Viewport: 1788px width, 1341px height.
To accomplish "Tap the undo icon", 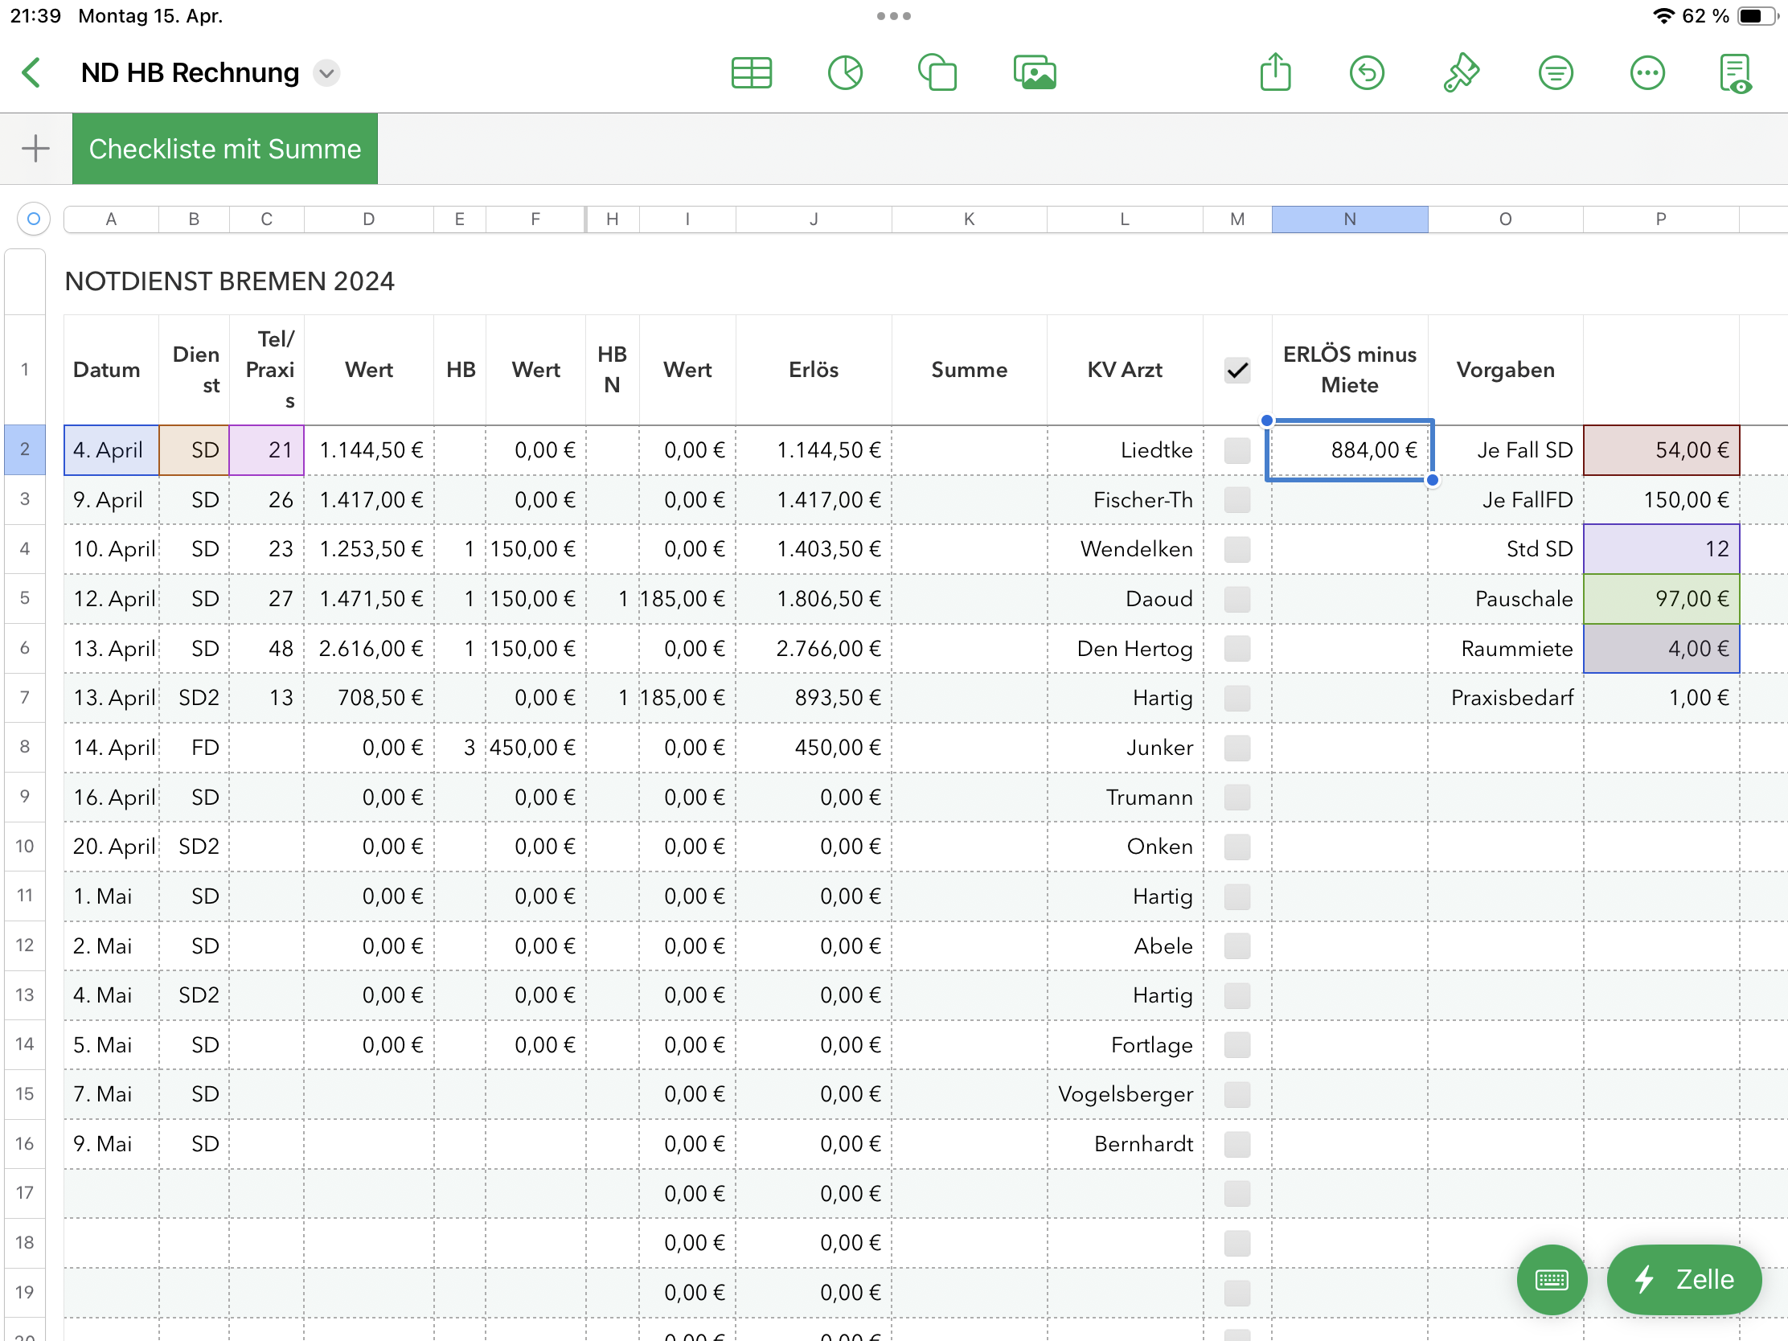I will coord(1366,72).
